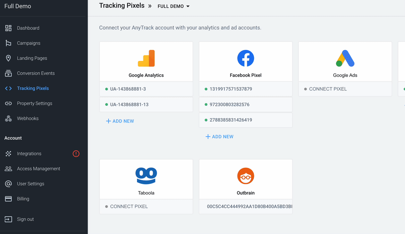Open pixel UA-143868881-3
The height and width of the screenshot is (234, 405).
pos(146,89)
